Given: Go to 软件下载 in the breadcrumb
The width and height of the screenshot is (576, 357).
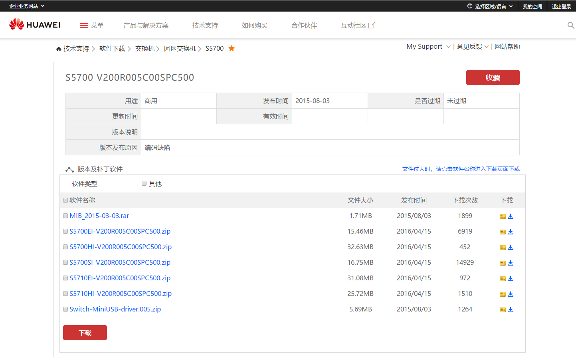Looking at the screenshot, I should 112,48.
